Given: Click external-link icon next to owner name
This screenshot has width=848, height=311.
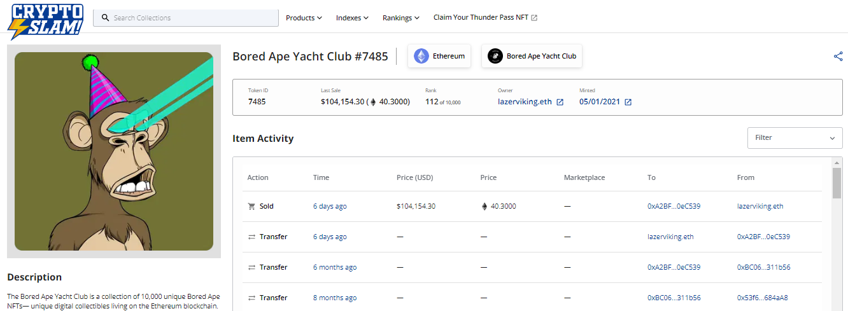Looking at the screenshot, I should click(560, 102).
